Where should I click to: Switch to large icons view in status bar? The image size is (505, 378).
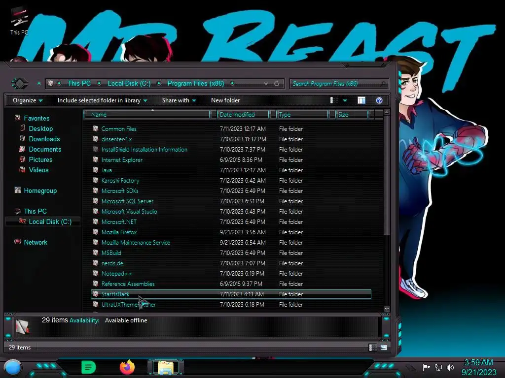[384, 347]
